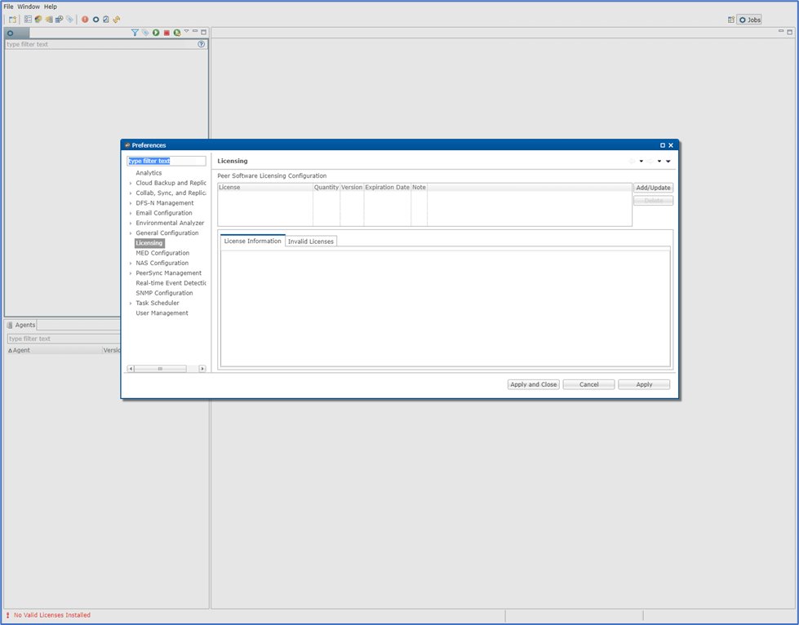Viewport: 799px width, 625px height.
Task: Open the Jobs panel view menu chevron
Action: [x=186, y=30]
